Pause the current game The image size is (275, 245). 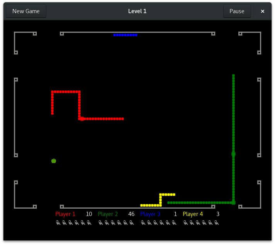(x=237, y=11)
